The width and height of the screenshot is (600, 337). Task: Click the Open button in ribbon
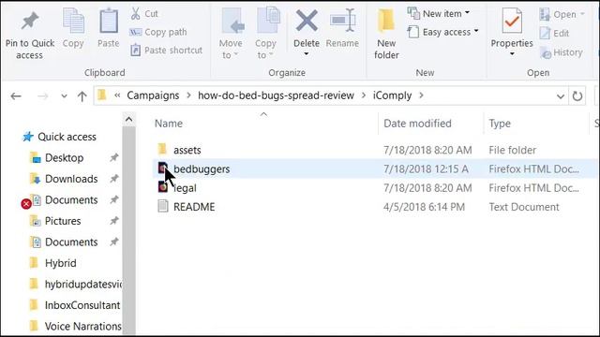(x=562, y=14)
